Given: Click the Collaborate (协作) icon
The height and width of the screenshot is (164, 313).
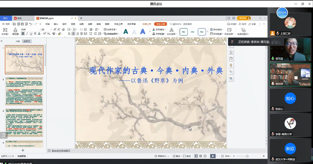Looking at the screenshot, I should tap(242, 24).
